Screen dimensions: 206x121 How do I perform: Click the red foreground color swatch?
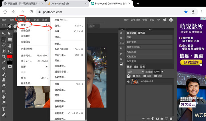pos(10,56)
